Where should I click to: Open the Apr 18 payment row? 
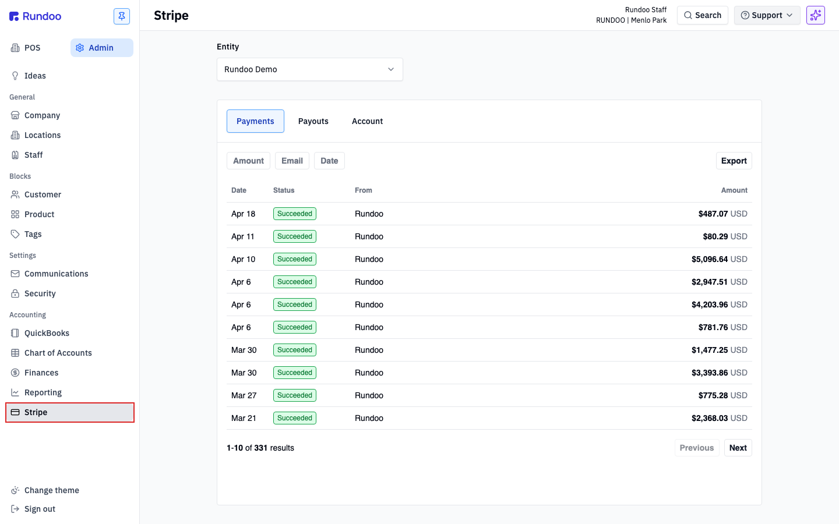(489, 214)
